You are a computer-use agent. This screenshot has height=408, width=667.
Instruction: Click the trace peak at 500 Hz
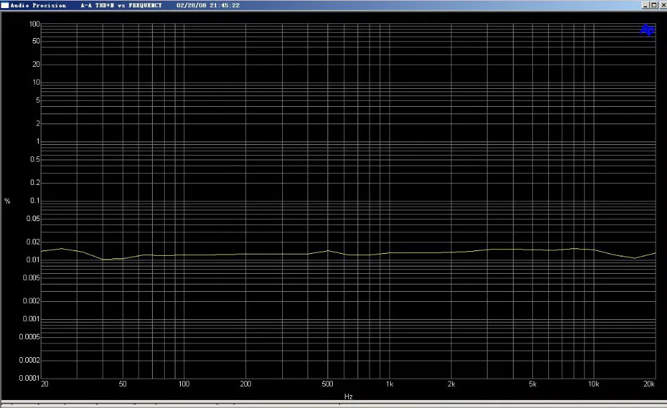(x=327, y=251)
